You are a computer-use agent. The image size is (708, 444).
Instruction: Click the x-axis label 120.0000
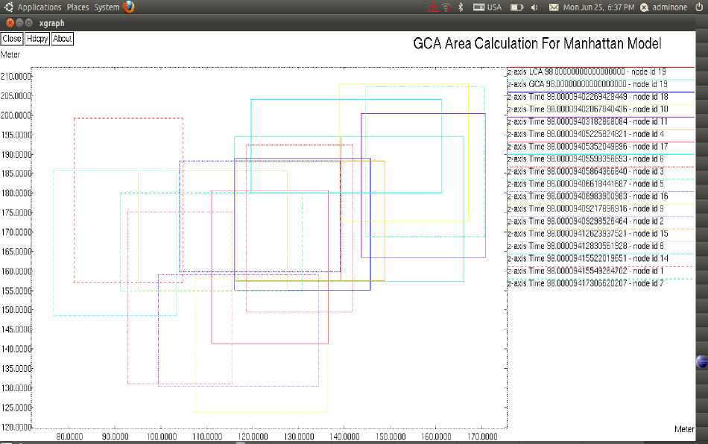pos(253,437)
